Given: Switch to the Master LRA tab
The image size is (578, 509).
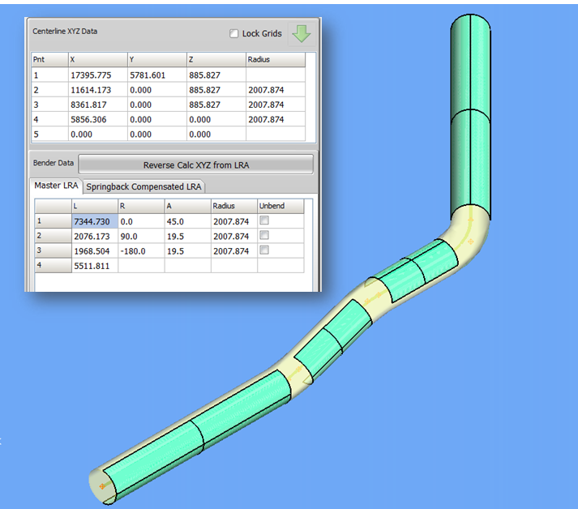Looking at the screenshot, I should (x=55, y=186).
